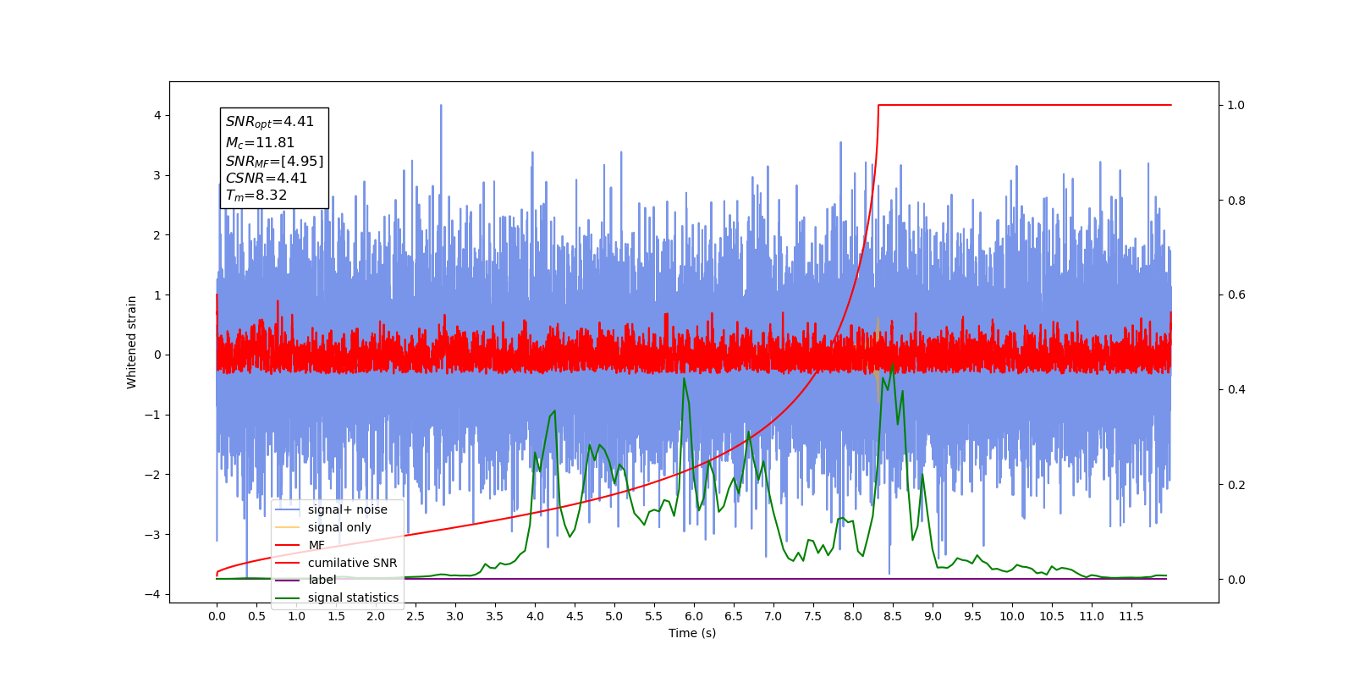Click the left y-axis tick label −4
Viewport: 1354px width, 677px height.
coord(153,594)
